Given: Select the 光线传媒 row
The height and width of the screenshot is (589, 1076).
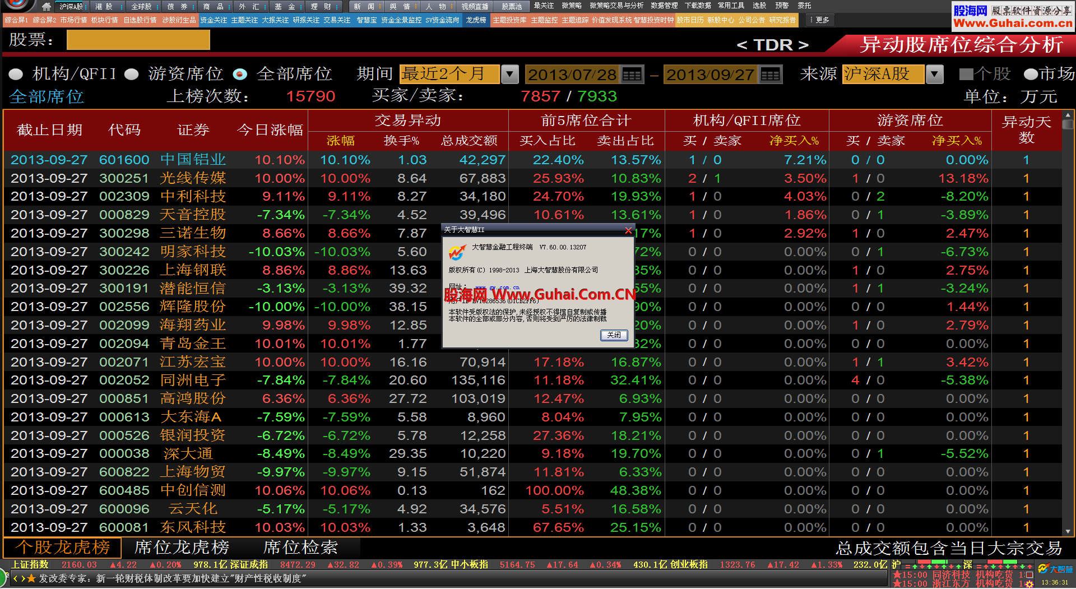Looking at the screenshot, I should tap(532, 178).
